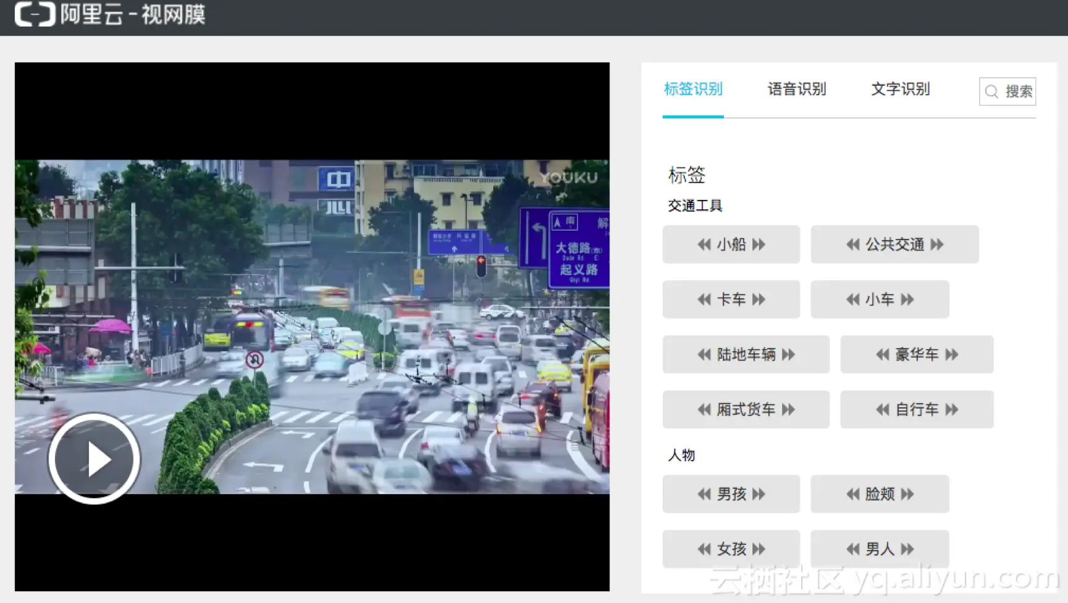1068x603 pixels.
Task: Next 女孩 occurrence arrows
Action: (759, 549)
